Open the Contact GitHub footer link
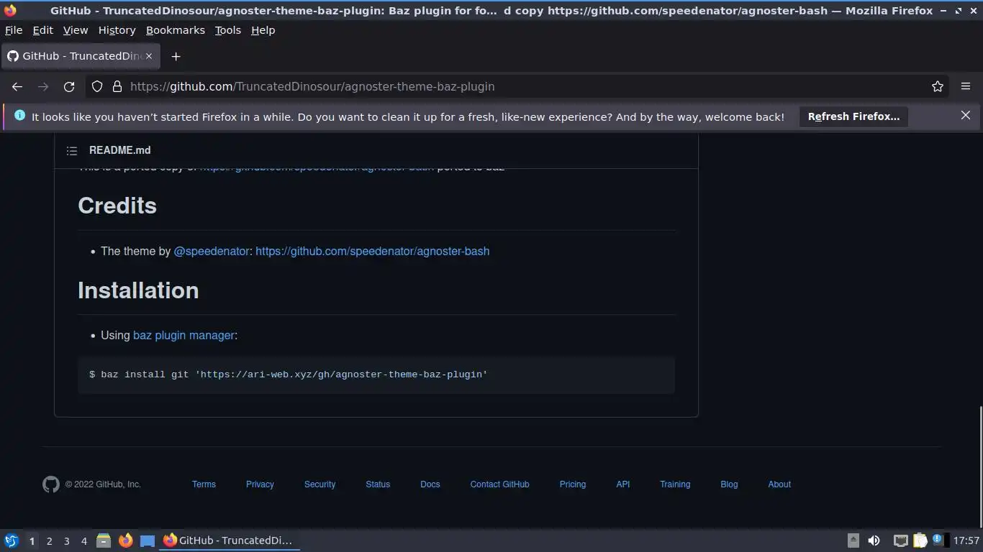Image resolution: width=983 pixels, height=552 pixels. coord(499,484)
